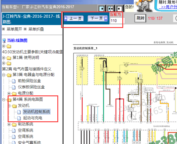Click the 110/ 137 page counter
The image size is (177, 144).
point(155,18)
